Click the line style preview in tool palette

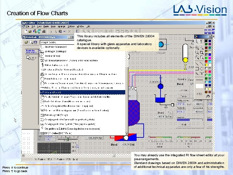(199, 80)
